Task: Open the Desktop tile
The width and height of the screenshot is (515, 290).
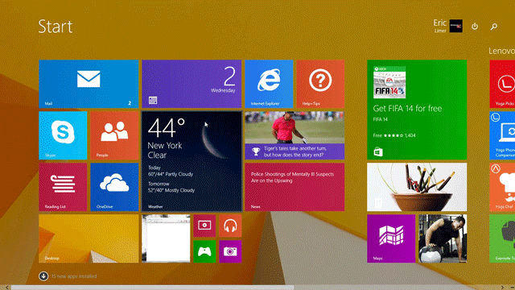Action: point(89,238)
